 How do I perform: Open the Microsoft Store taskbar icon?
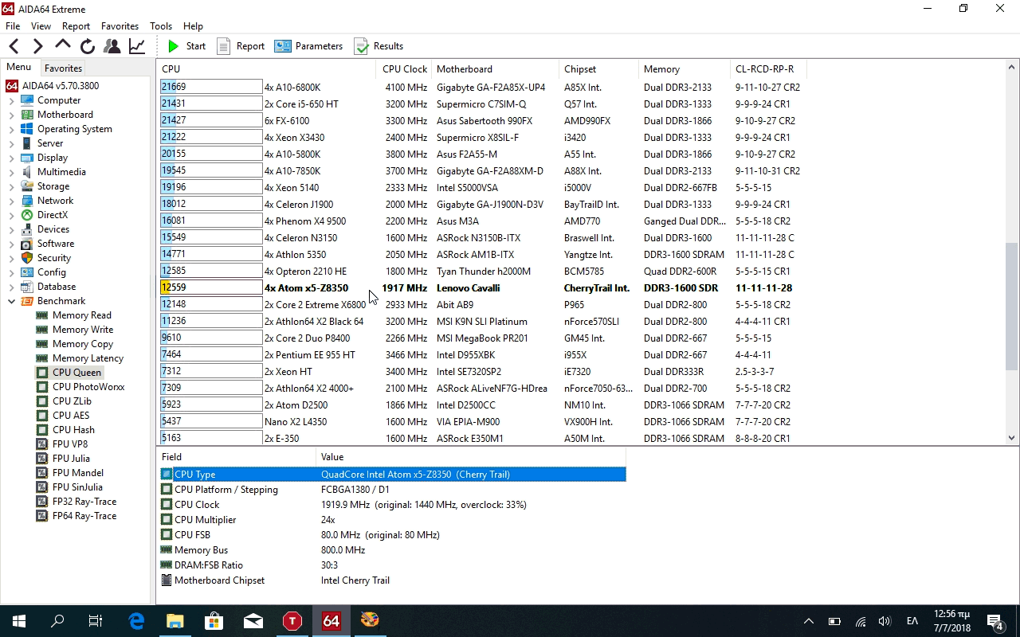click(214, 621)
